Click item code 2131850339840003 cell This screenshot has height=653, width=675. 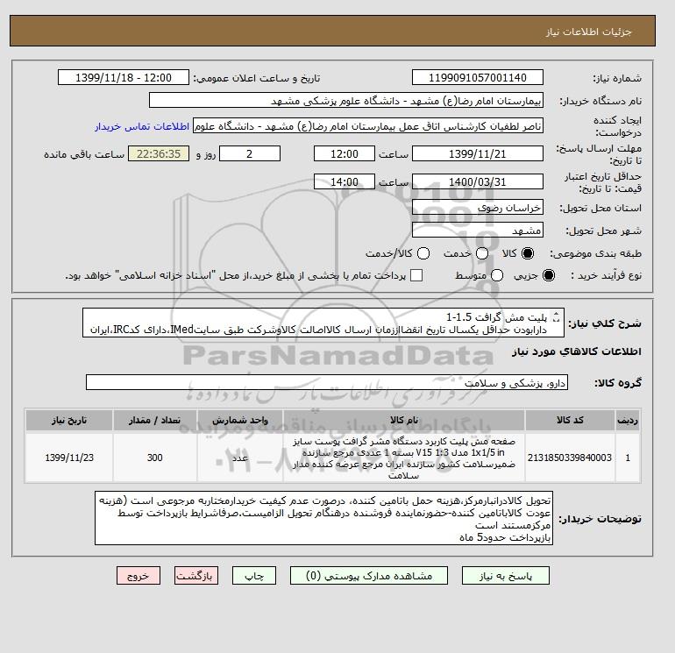pyautogui.click(x=570, y=458)
